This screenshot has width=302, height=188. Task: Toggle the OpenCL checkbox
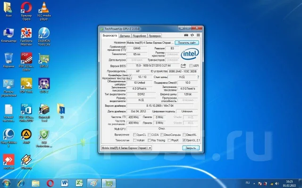tap(134, 135)
